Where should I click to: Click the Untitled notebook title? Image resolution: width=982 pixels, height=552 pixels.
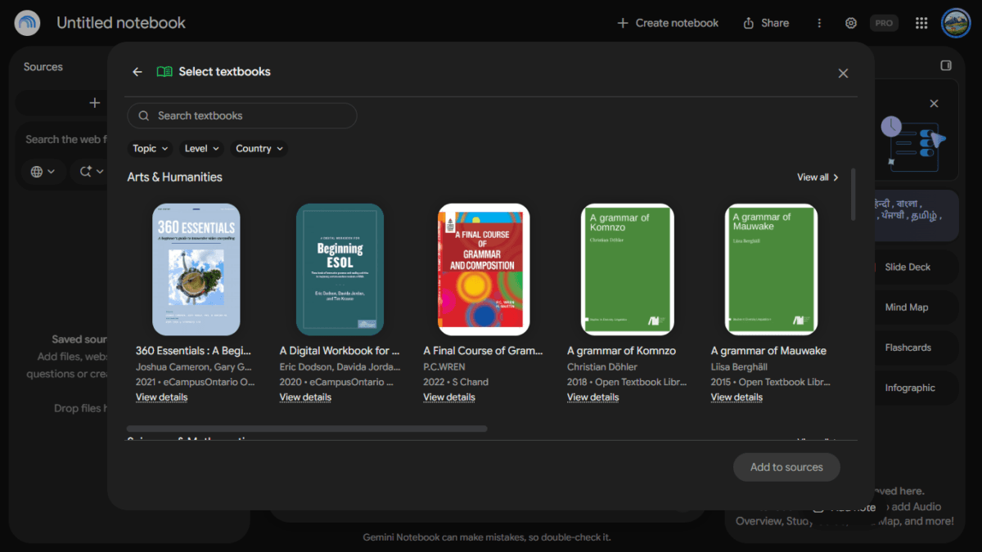tap(121, 23)
